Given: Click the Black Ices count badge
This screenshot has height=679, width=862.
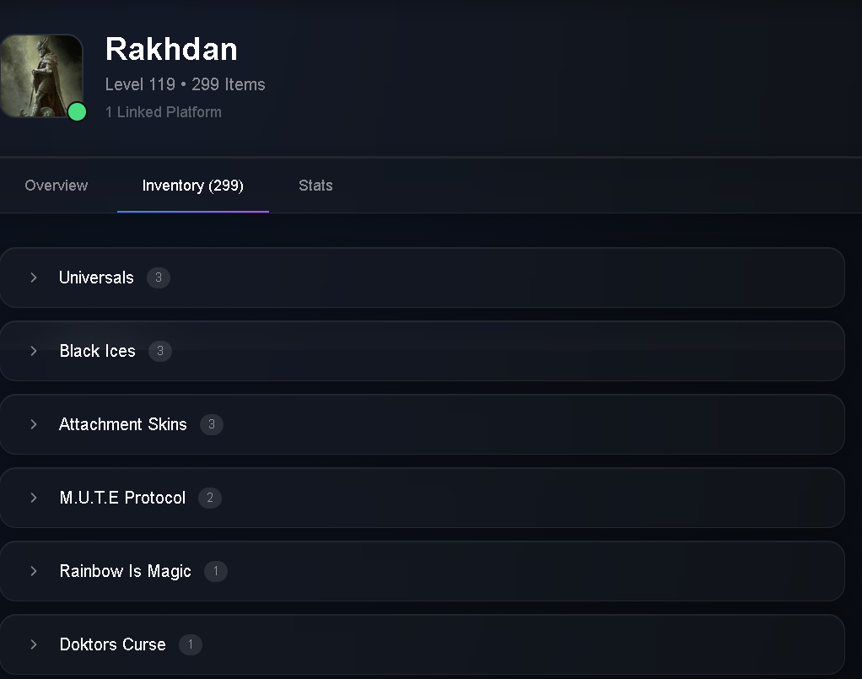Looking at the screenshot, I should 160,351.
